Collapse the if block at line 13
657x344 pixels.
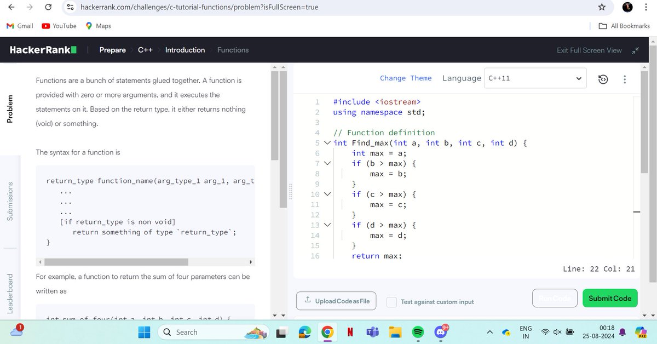327,225
